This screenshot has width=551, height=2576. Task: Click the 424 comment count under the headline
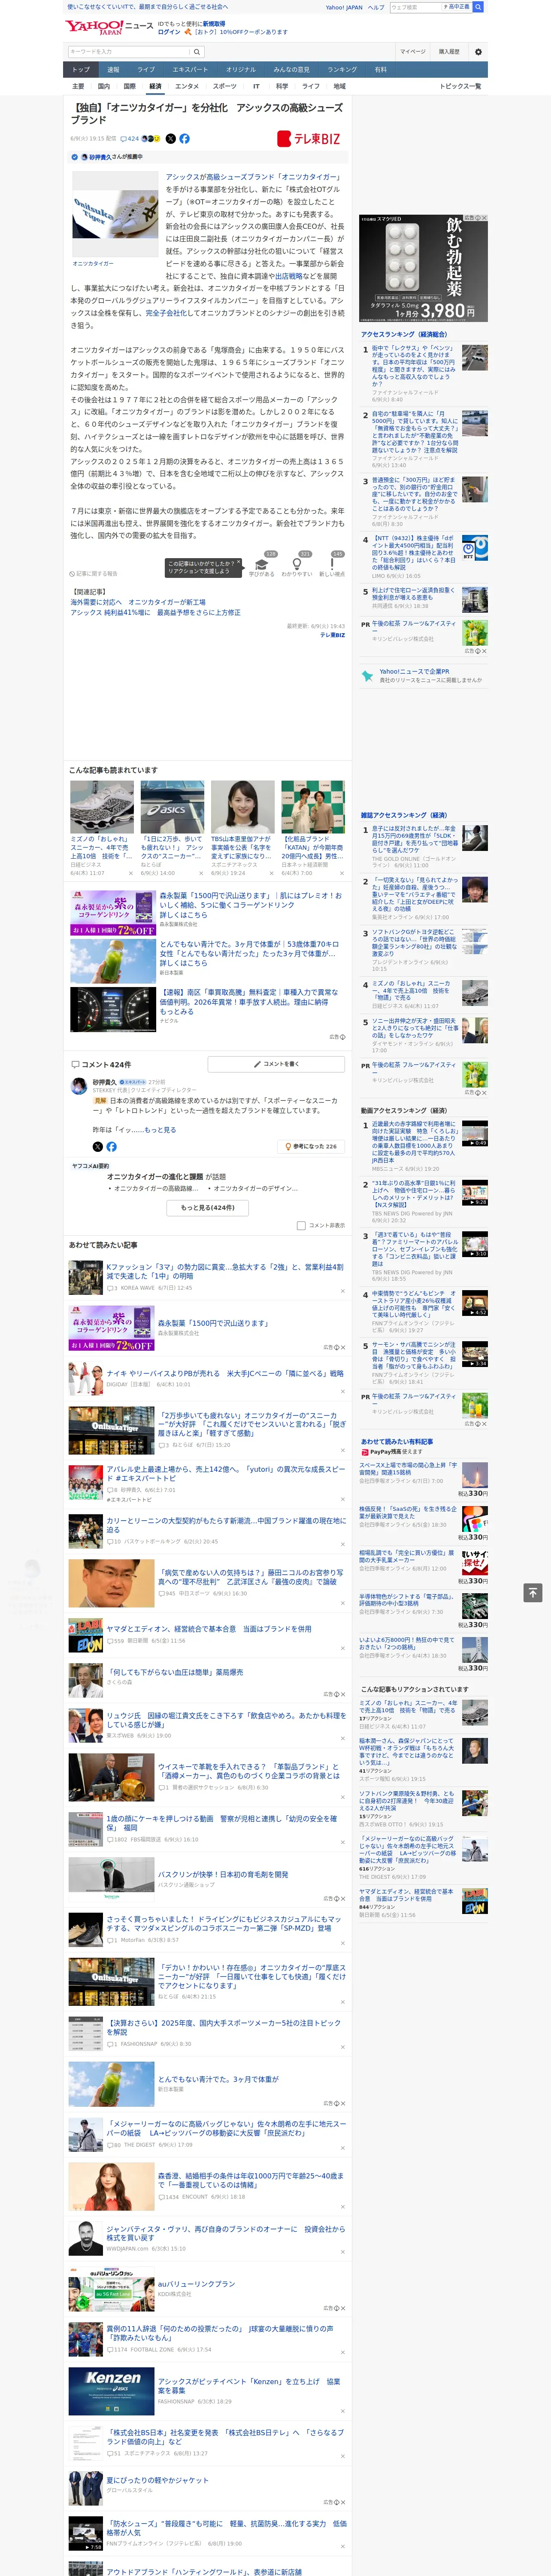(131, 139)
